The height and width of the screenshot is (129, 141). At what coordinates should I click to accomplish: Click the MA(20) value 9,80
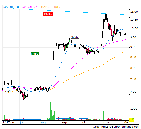[x=18, y=7]
